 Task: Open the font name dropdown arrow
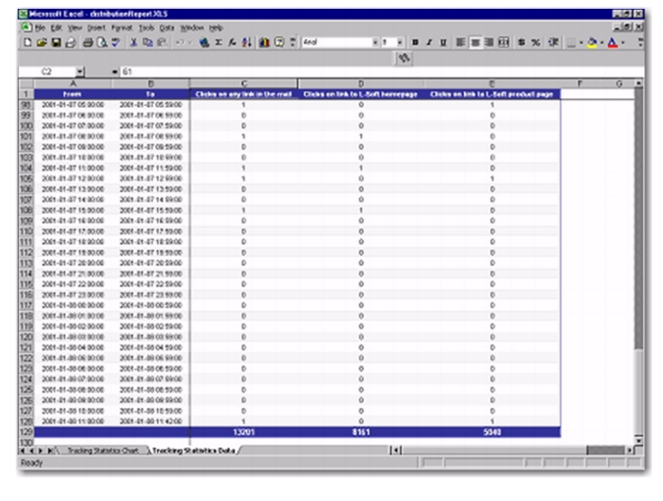point(375,43)
